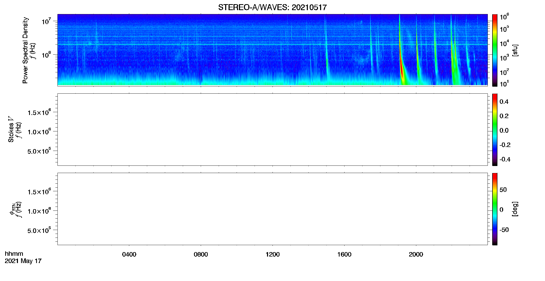Click the 2000 time tick label
This screenshot has width=545, height=281.
tap(416, 254)
